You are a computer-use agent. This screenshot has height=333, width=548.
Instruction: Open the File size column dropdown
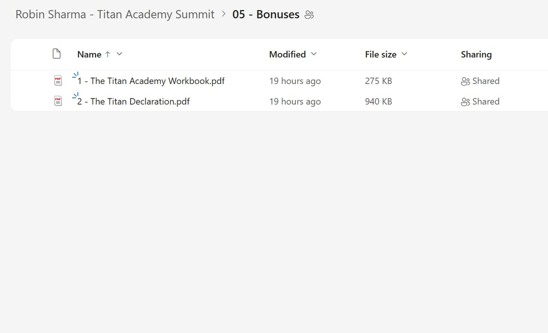pyautogui.click(x=404, y=54)
